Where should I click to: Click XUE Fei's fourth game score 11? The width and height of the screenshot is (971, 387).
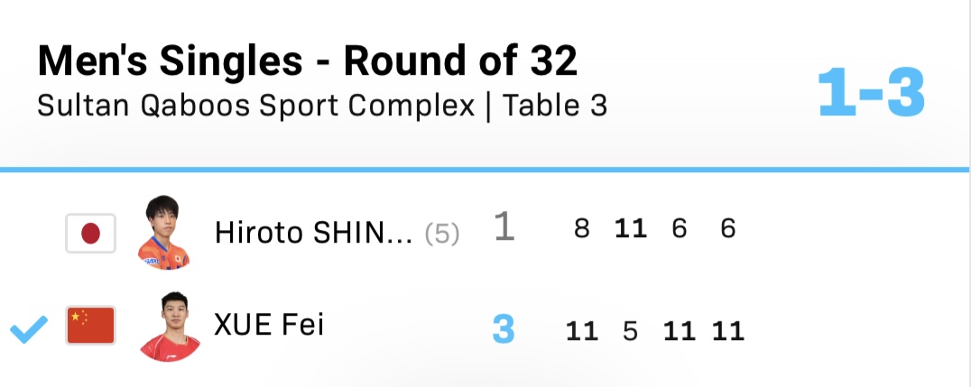(727, 331)
